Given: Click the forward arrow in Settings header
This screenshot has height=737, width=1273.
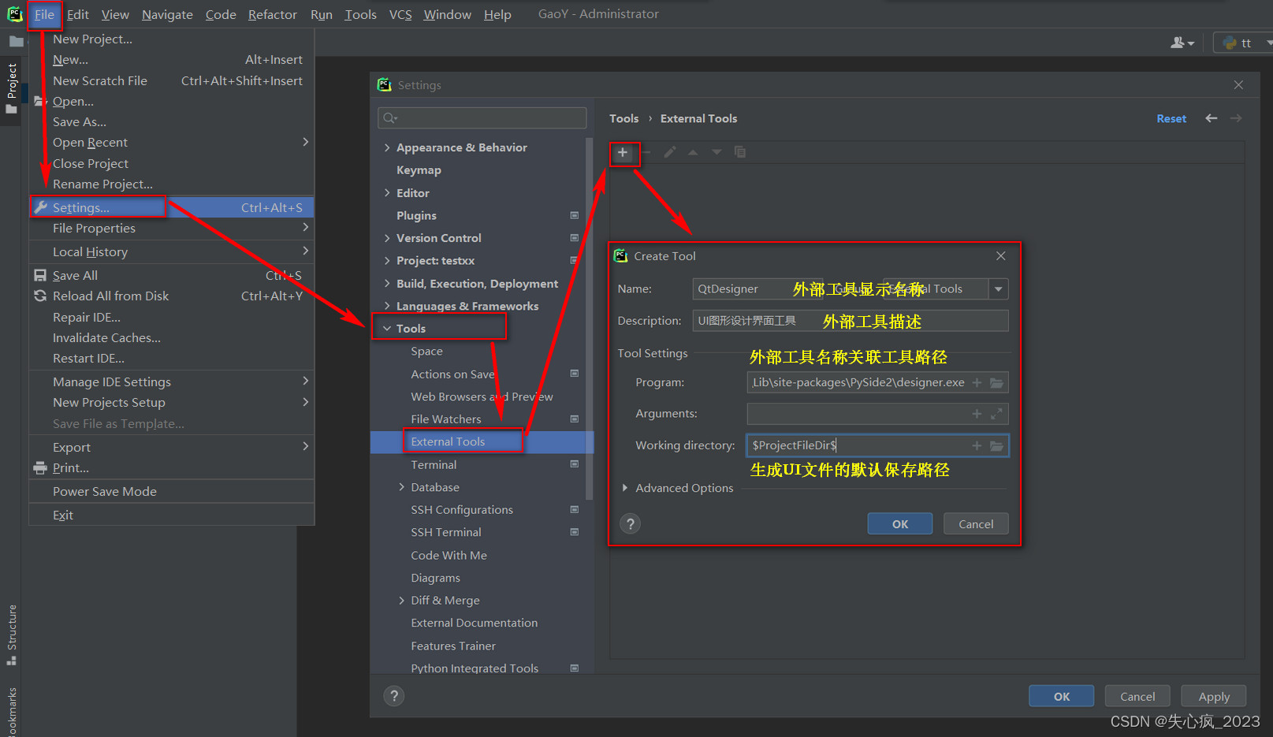Looking at the screenshot, I should [1236, 118].
